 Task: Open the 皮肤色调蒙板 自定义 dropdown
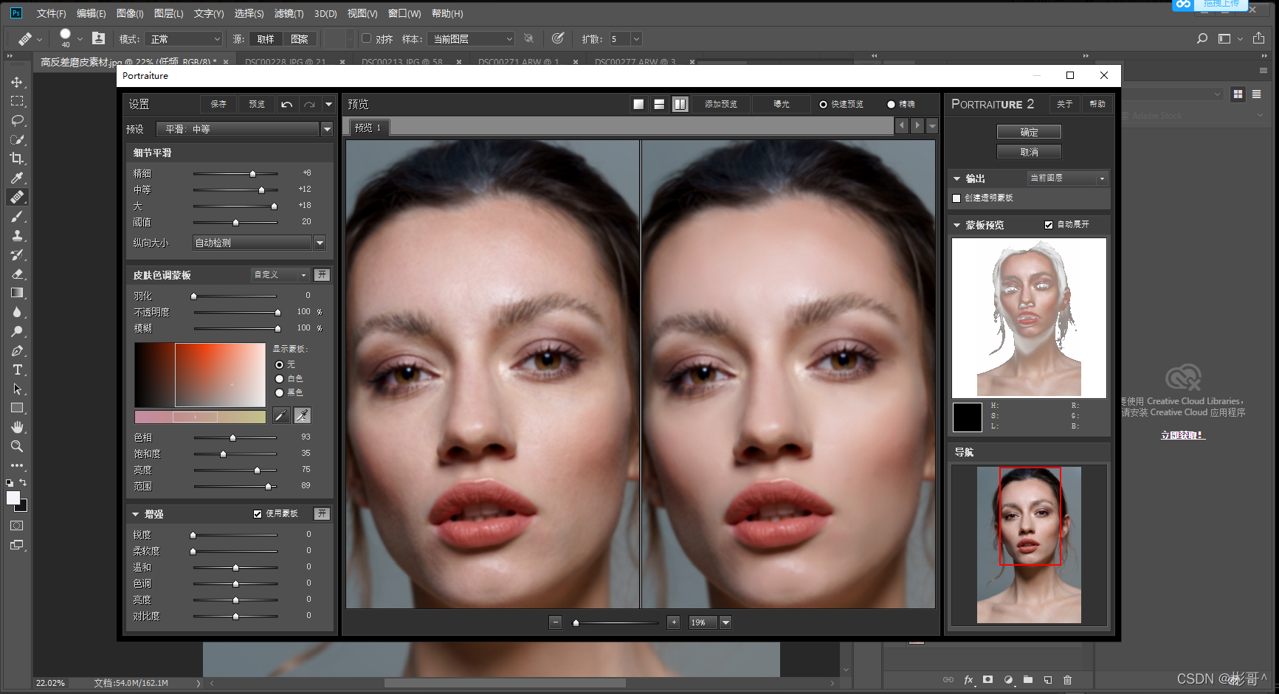[x=280, y=275]
